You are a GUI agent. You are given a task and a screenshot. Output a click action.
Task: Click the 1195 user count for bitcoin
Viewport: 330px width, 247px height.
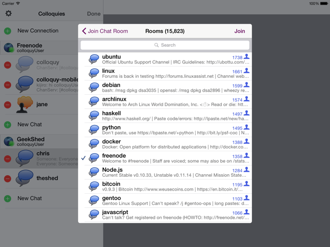tap(238, 184)
